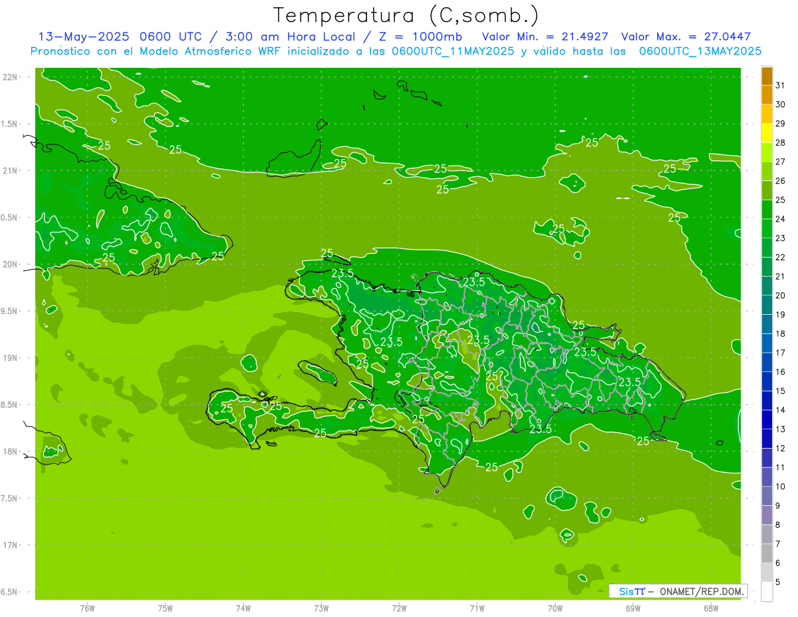
Task: Click the longitude label '73W'
Action: (x=321, y=608)
